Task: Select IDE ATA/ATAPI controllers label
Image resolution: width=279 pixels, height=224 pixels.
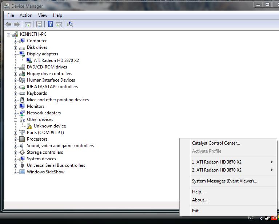Action: pos(52,87)
